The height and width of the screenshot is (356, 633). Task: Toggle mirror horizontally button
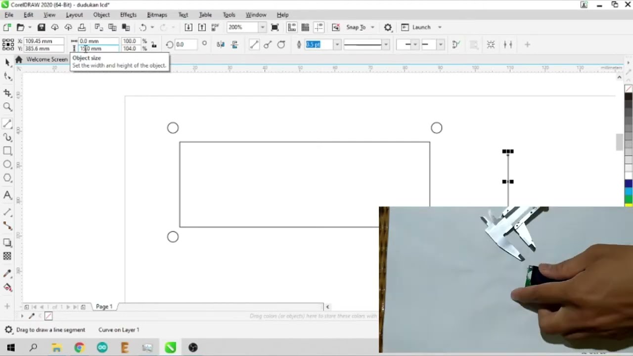click(221, 44)
